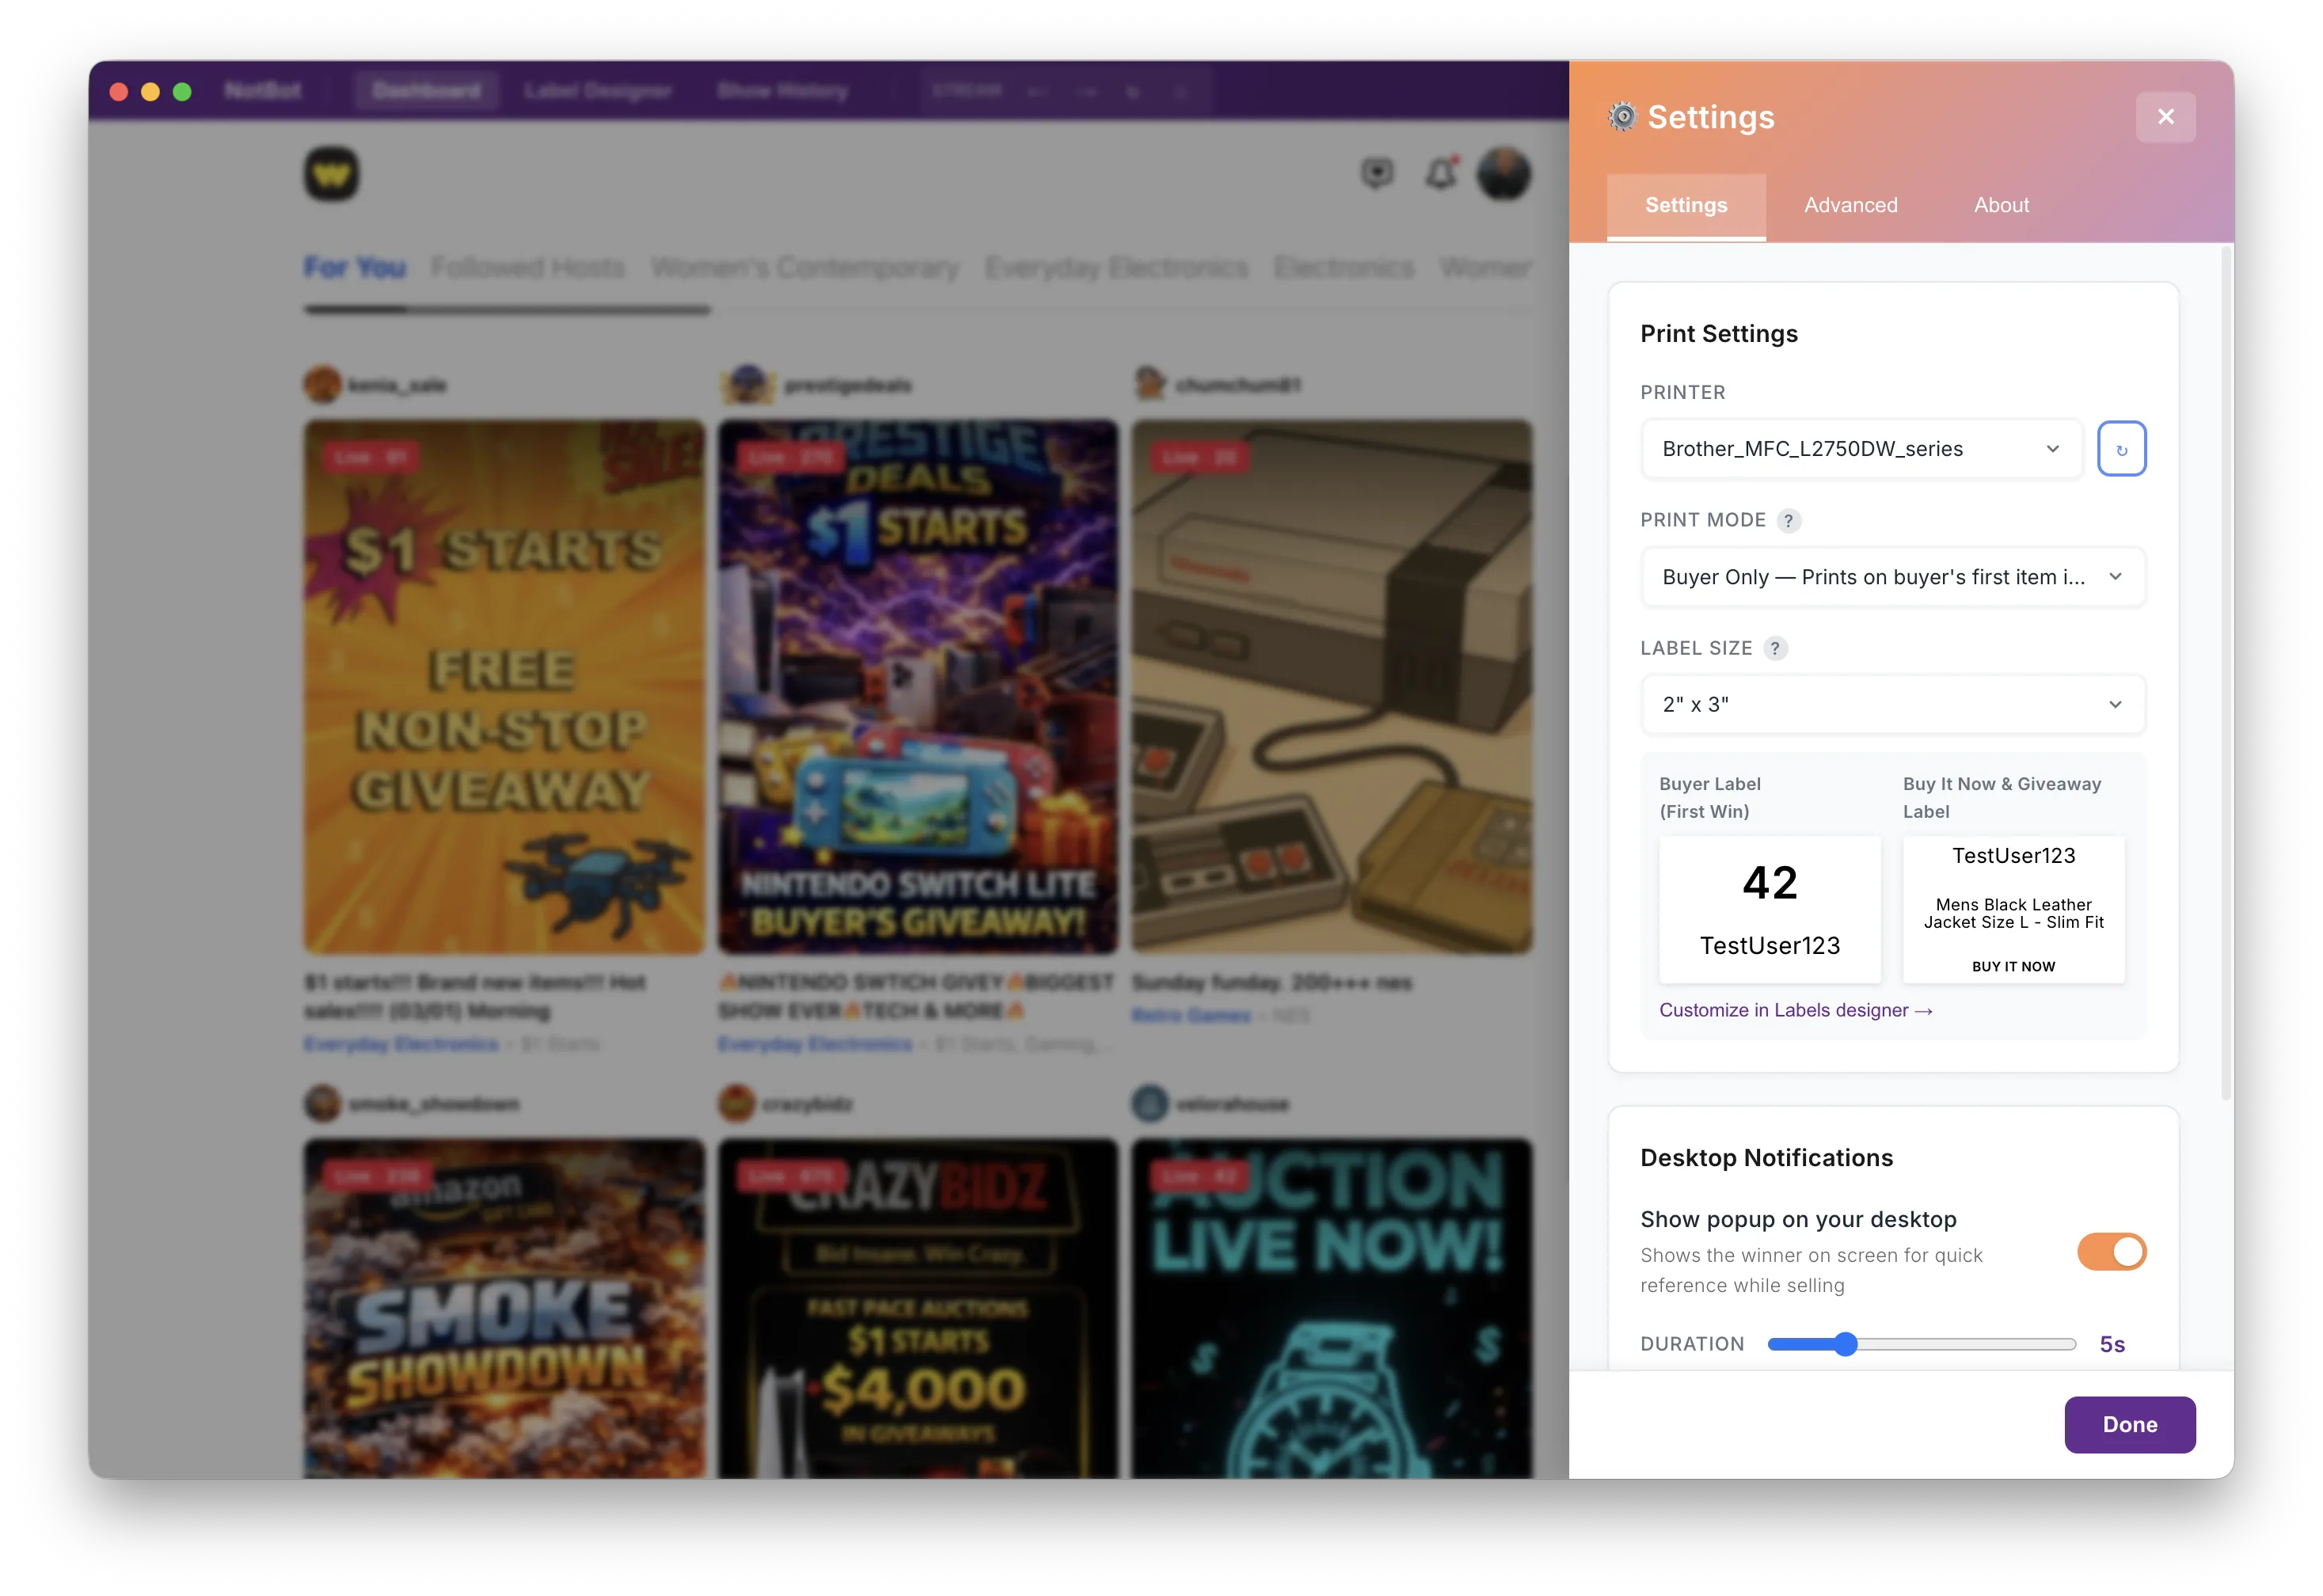Open the messages icon in the blurred dashboard
The width and height of the screenshot is (2323, 1596).
click(x=1377, y=174)
